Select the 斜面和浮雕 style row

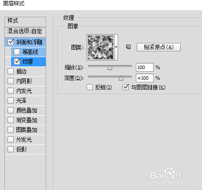click(x=25, y=42)
